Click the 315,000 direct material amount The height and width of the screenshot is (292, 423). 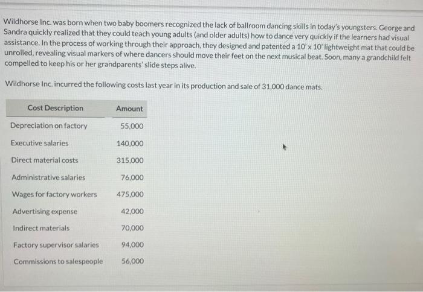click(x=130, y=160)
